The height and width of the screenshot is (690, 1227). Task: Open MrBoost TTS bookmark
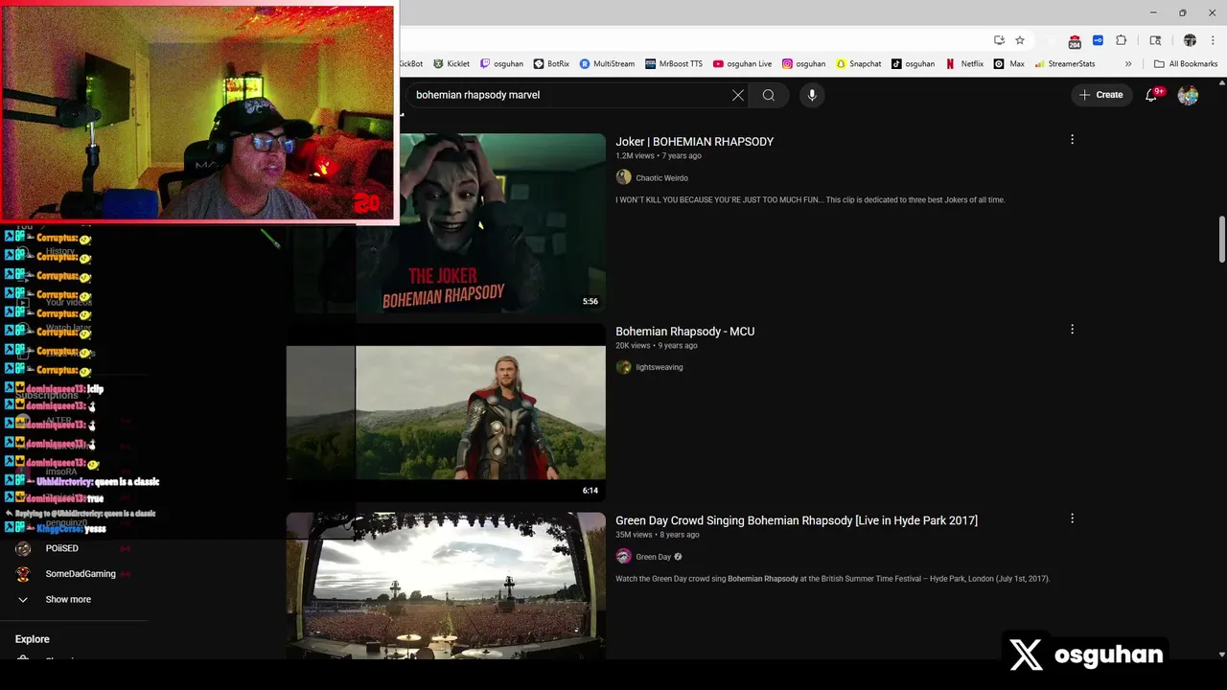[x=674, y=64]
